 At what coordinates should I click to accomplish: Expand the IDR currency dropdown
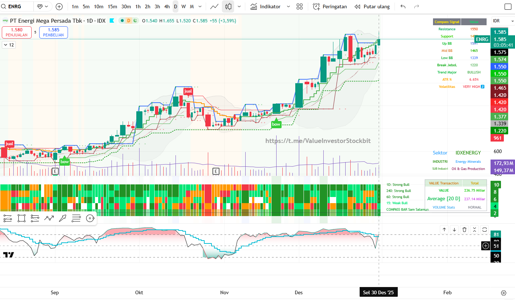click(x=502, y=21)
